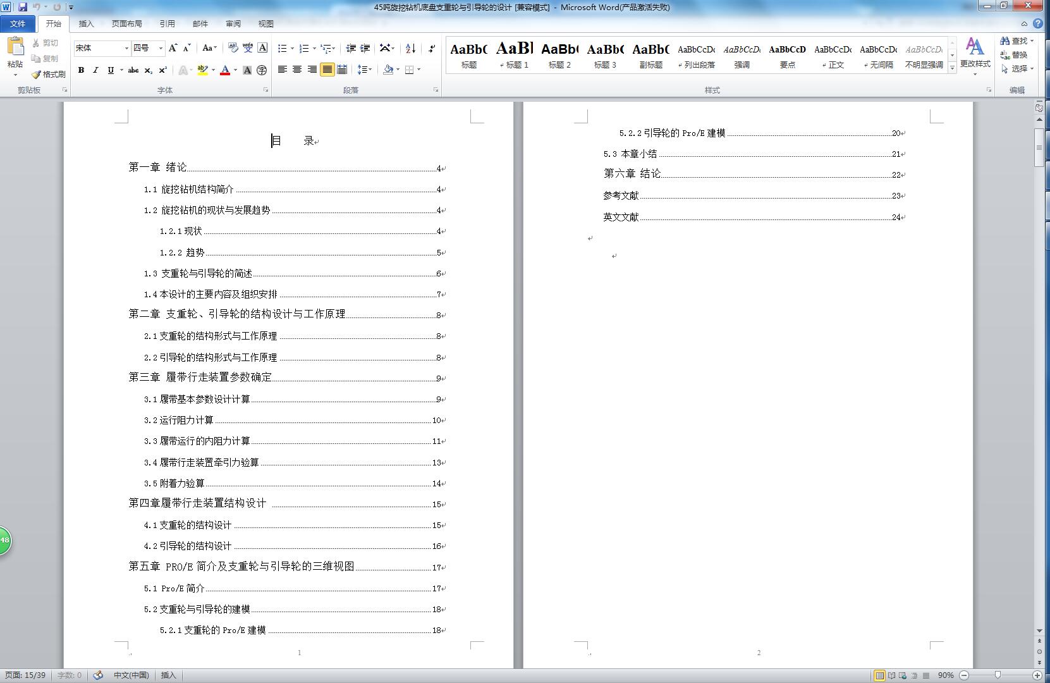The height and width of the screenshot is (683, 1050).
Task: Switch to the Insert (插入) tab
Action: 86,24
